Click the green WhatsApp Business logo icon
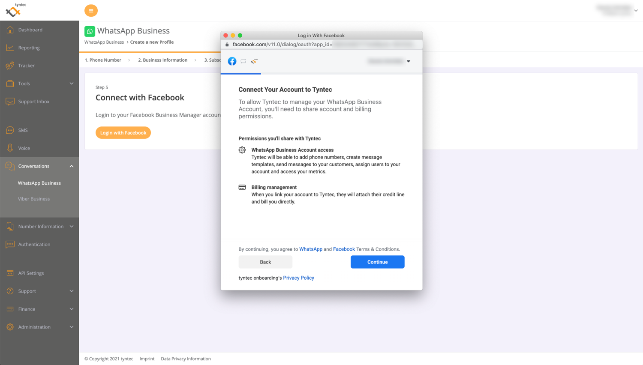 [x=90, y=31]
